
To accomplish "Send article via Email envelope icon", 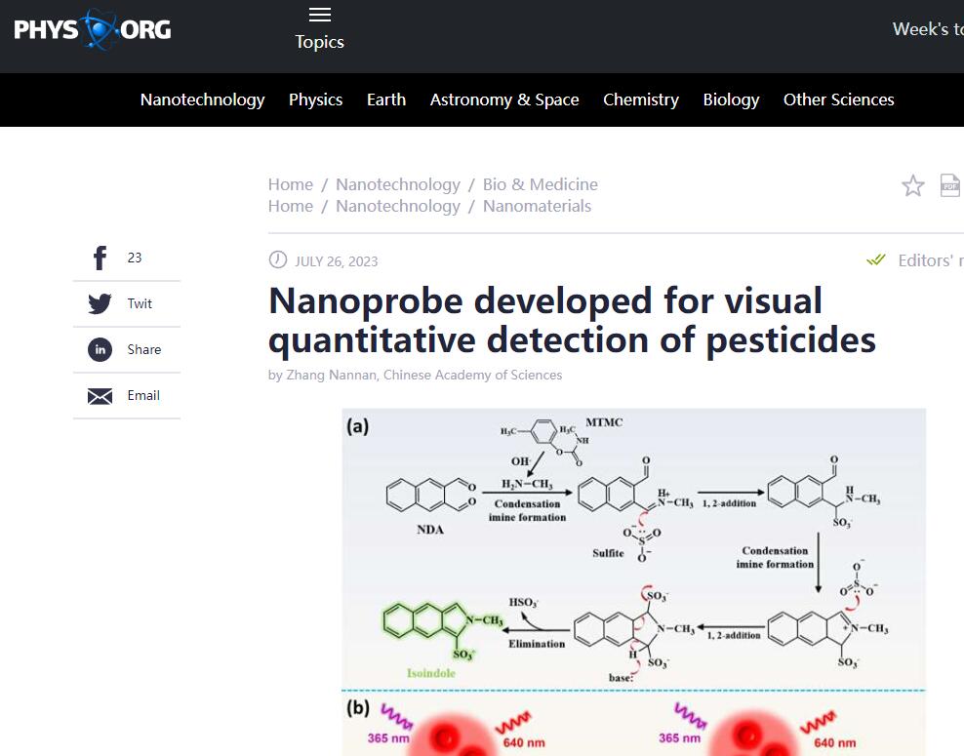I will (x=100, y=395).
